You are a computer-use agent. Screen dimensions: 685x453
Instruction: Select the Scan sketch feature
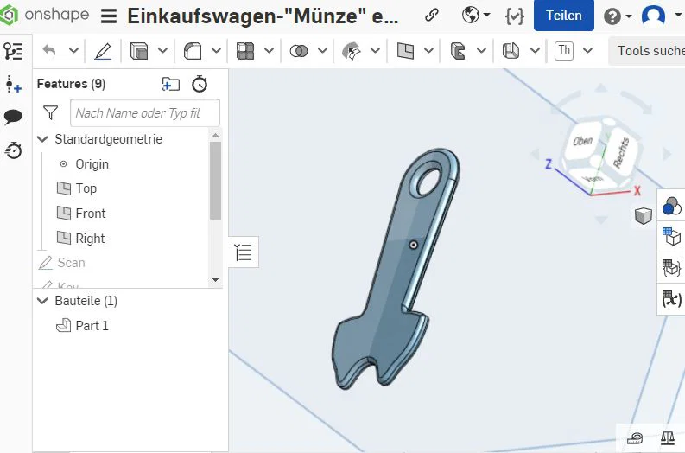click(71, 263)
